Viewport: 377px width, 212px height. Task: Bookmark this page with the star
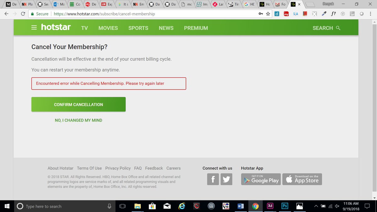tap(268, 14)
